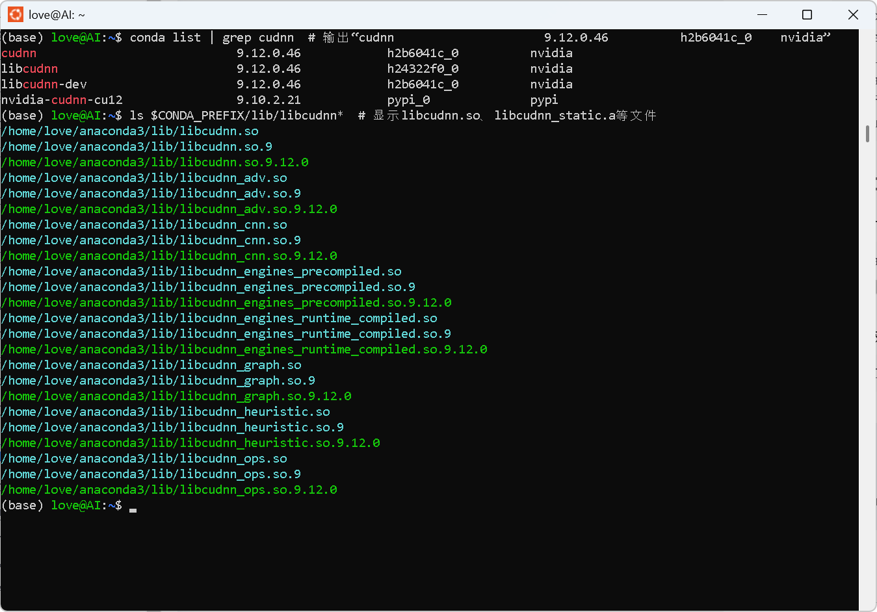Click green path libcudnn_heuristic.so.9.12.0
The height and width of the screenshot is (612, 877).
click(190, 443)
